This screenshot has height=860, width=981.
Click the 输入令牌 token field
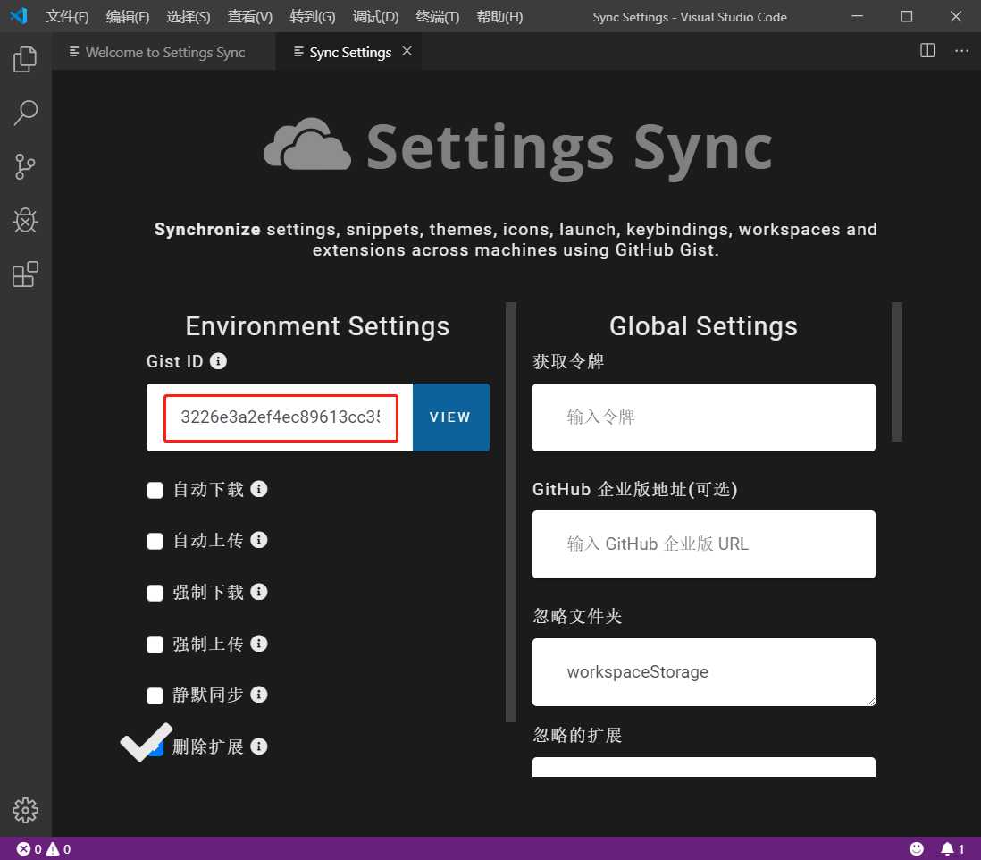(703, 417)
